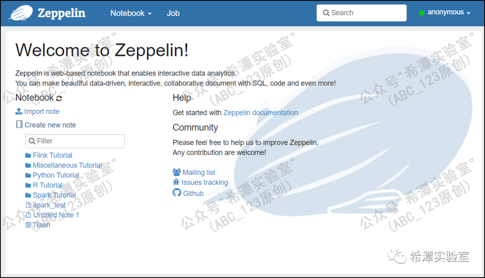Click the spark_test note file icon
Viewport: 485px width, 278px height.
tap(28, 205)
